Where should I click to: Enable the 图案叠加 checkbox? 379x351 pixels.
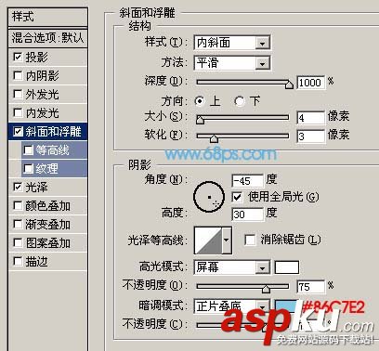[18, 242]
